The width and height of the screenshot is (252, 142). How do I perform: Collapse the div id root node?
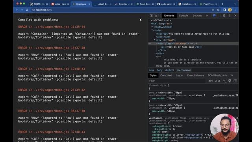pos(155,40)
